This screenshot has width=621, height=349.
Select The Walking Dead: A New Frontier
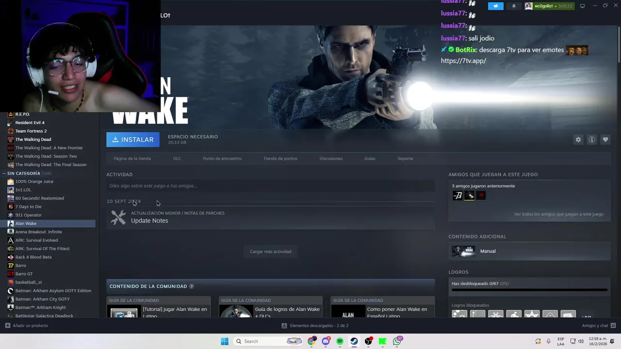[49, 148]
